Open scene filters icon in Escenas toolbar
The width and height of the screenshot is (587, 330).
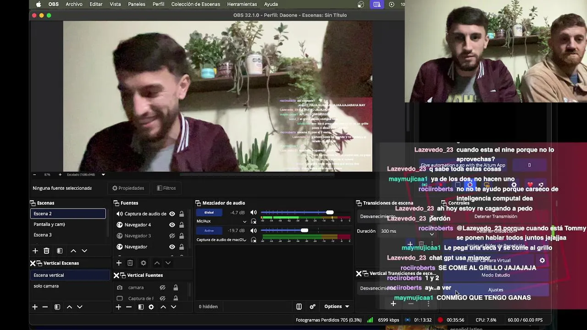click(x=60, y=251)
